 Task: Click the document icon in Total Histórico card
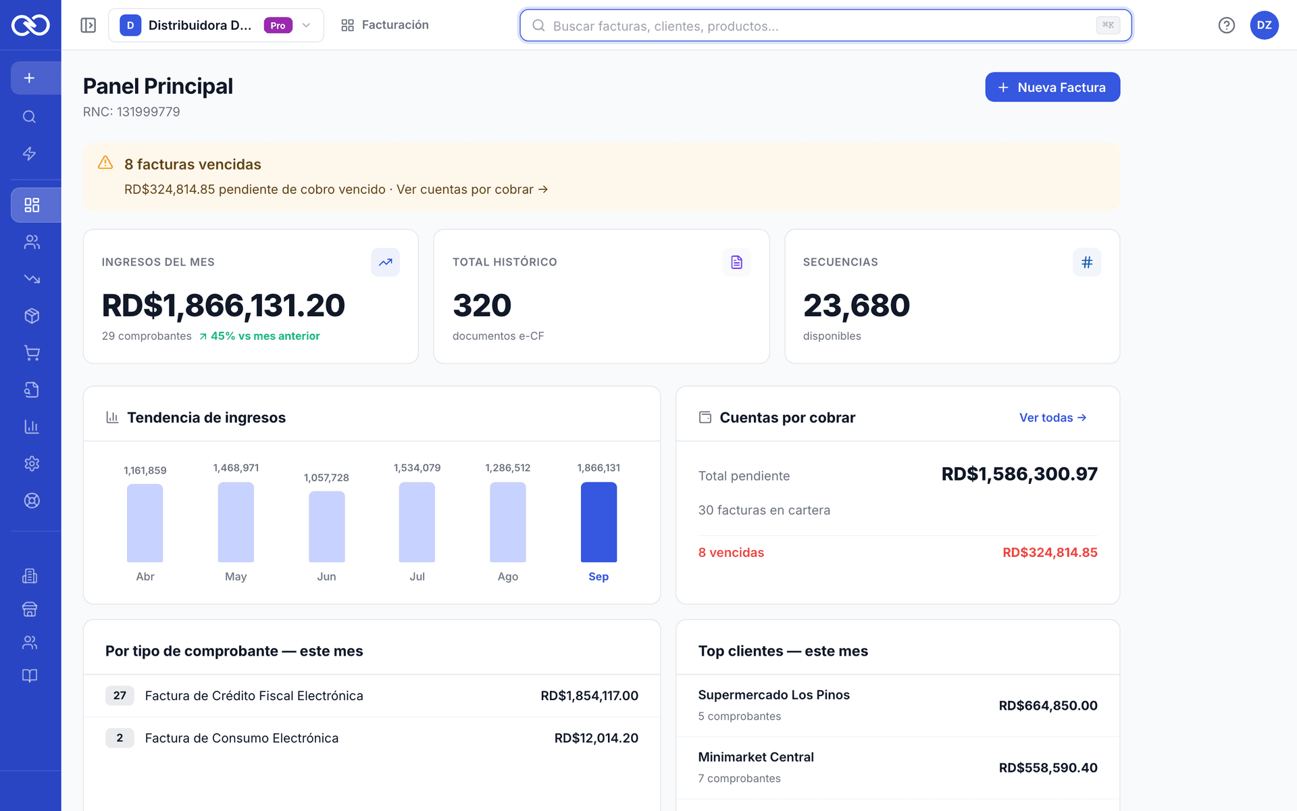736,262
